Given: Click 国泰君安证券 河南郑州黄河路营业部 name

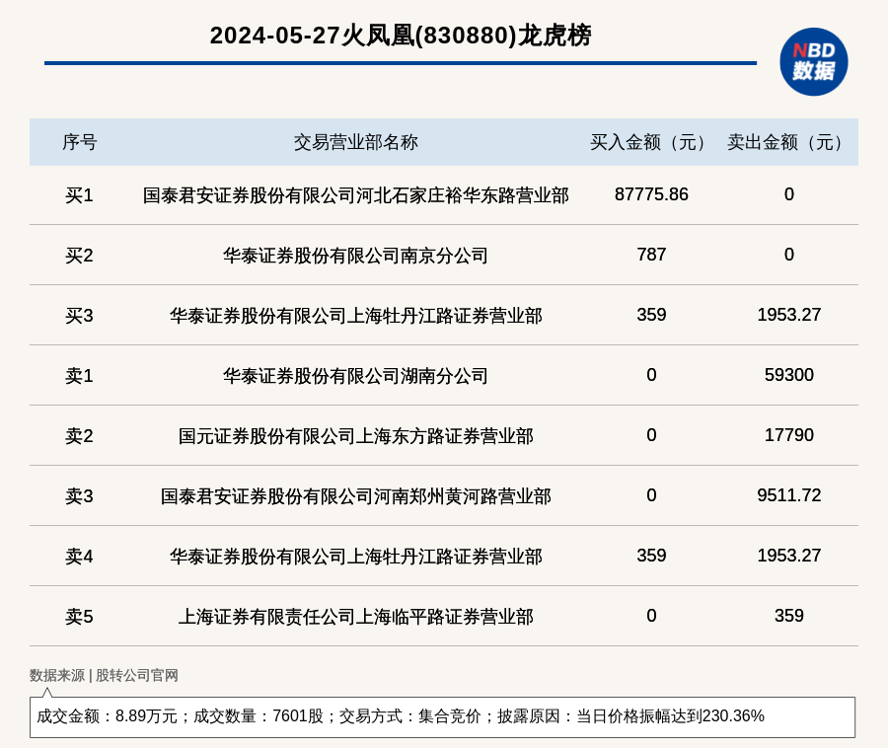Looking at the screenshot, I should pyautogui.click(x=355, y=496).
